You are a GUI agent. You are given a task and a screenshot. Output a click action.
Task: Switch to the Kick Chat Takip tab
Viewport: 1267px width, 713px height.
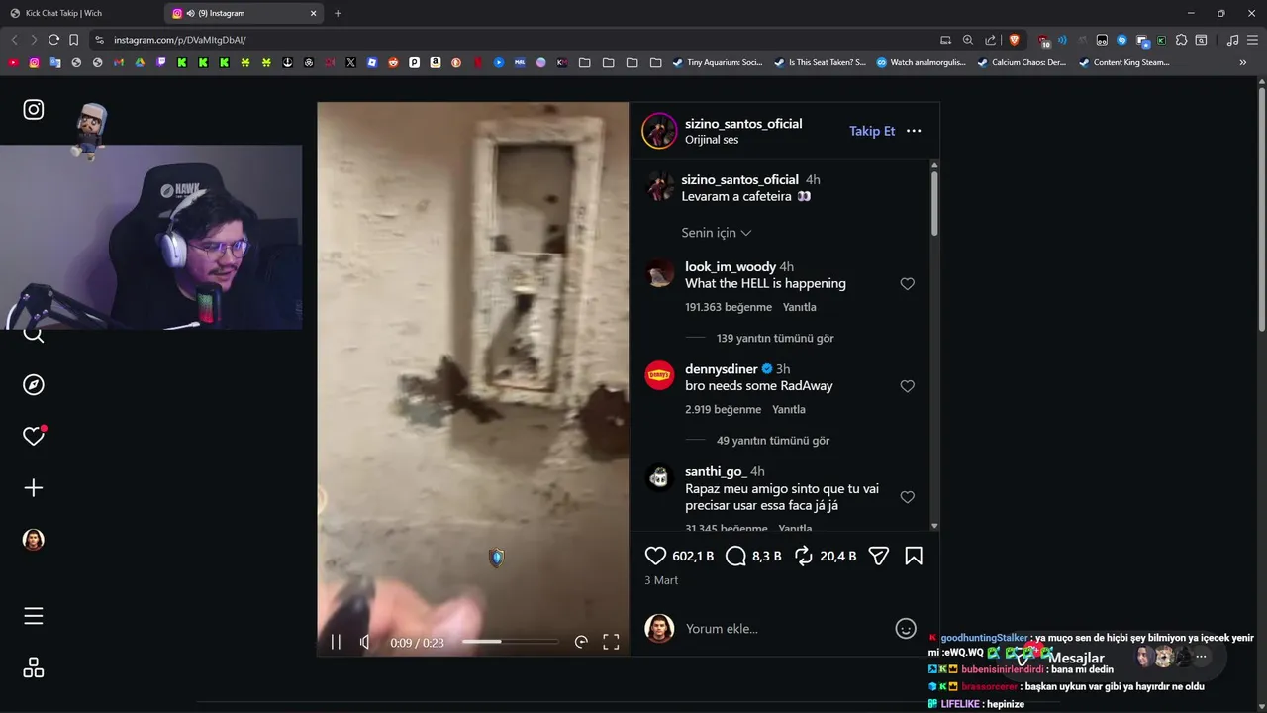point(83,13)
